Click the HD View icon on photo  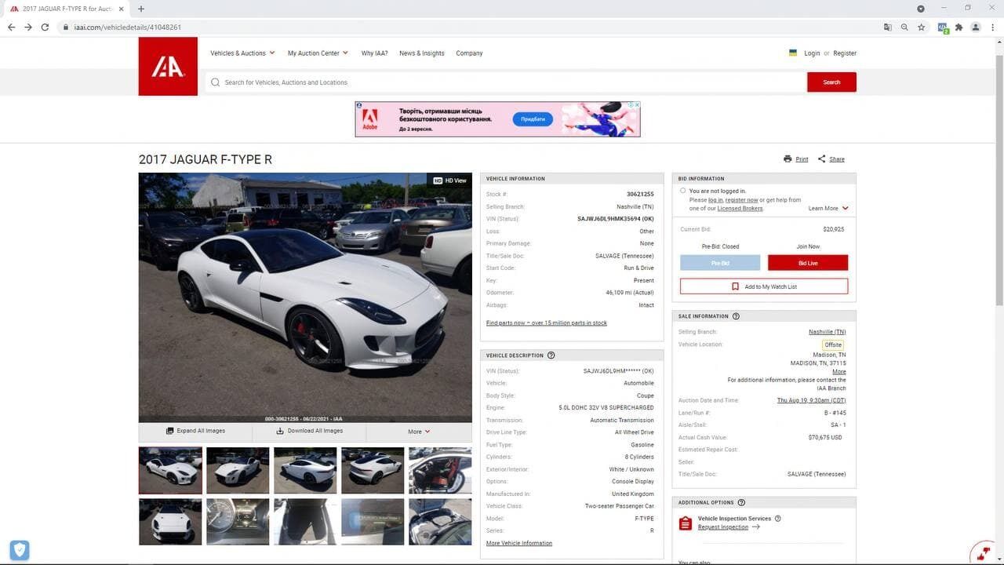click(438, 180)
